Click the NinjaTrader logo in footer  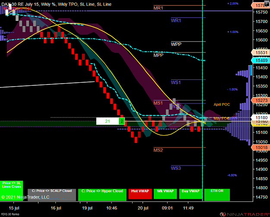tap(245, 214)
